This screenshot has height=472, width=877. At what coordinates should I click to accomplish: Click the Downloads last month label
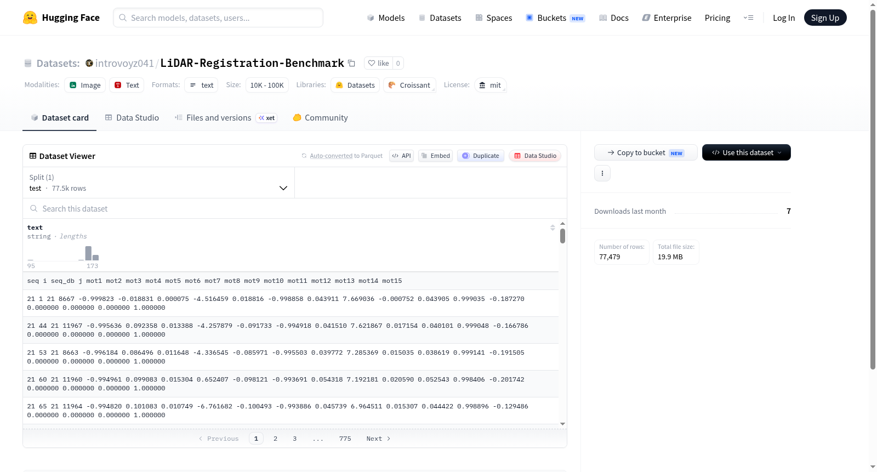tap(630, 211)
